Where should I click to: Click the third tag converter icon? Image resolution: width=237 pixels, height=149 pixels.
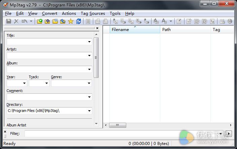point(131,21)
